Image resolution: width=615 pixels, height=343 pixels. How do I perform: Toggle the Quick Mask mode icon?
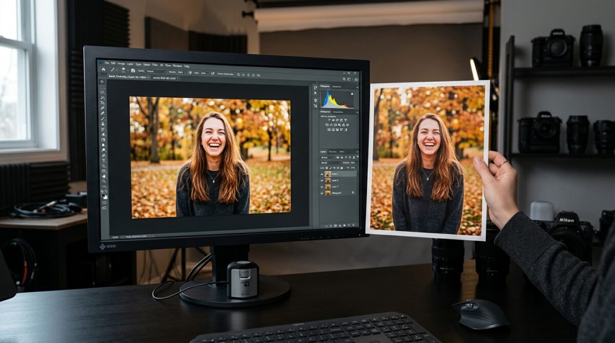pyautogui.click(x=104, y=203)
